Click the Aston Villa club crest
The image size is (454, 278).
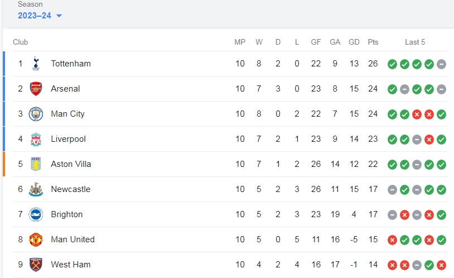point(36,164)
